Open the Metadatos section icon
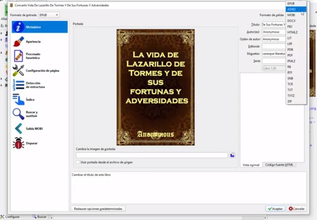317x220 pixels. (x=19, y=27)
